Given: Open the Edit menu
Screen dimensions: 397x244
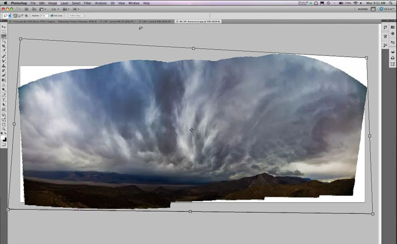Looking at the screenshot, I should click(42, 3).
